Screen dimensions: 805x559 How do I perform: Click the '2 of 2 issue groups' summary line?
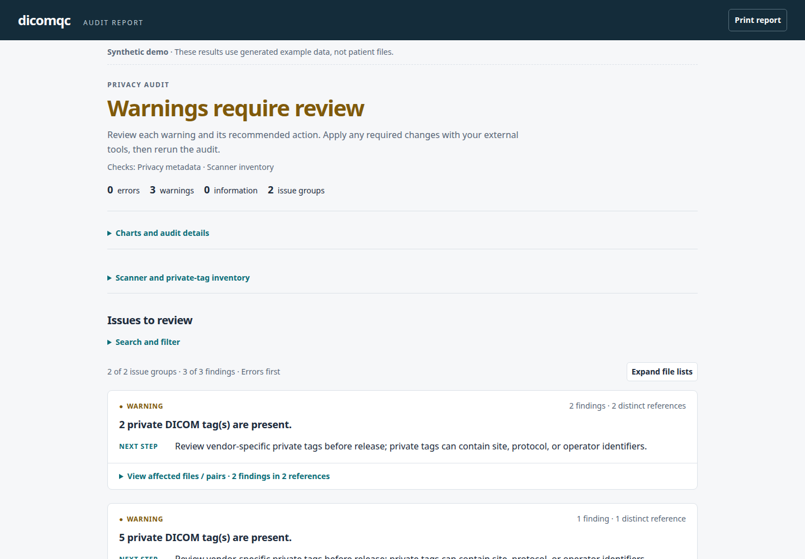(x=193, y=372)
